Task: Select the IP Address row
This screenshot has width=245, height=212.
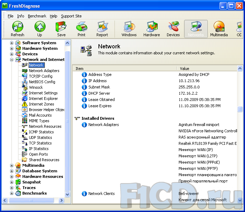Action: (x=155, y=81)
